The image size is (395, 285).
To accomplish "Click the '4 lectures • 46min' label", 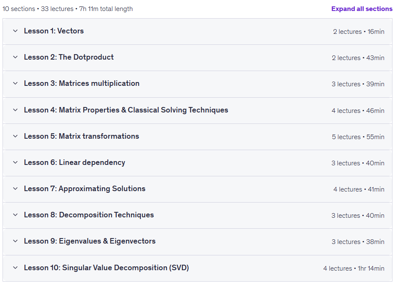I will [x=358, y=110].
